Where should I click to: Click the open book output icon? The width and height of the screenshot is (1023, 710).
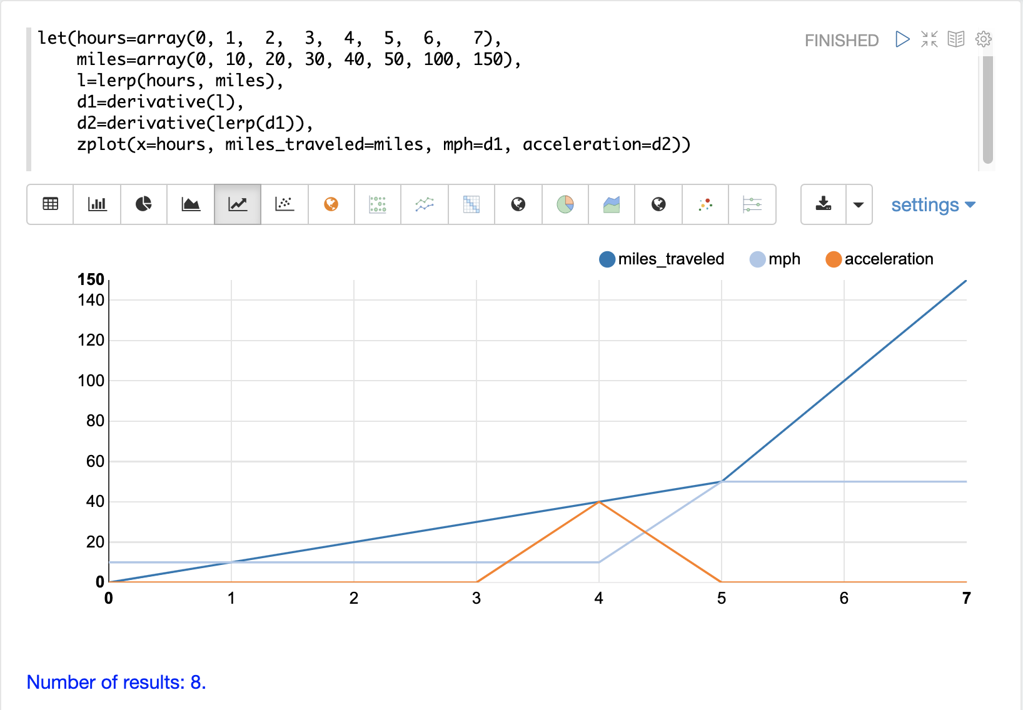[956, 39]
